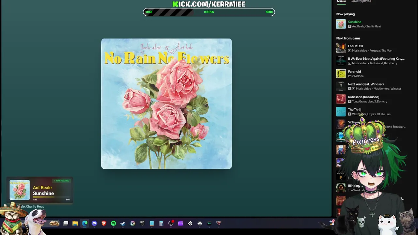Screen dimensions: 418x235
Task: Play Rotisserie (Resauced) from the queue
Action: [x=363, y=97]
